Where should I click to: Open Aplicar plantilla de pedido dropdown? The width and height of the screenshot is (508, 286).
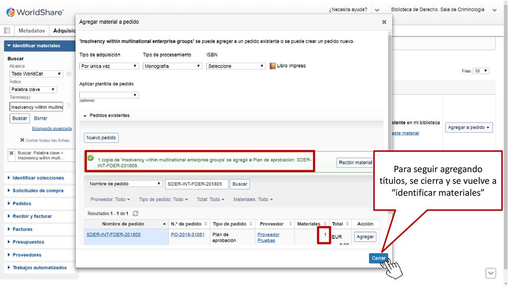point(109,95)
